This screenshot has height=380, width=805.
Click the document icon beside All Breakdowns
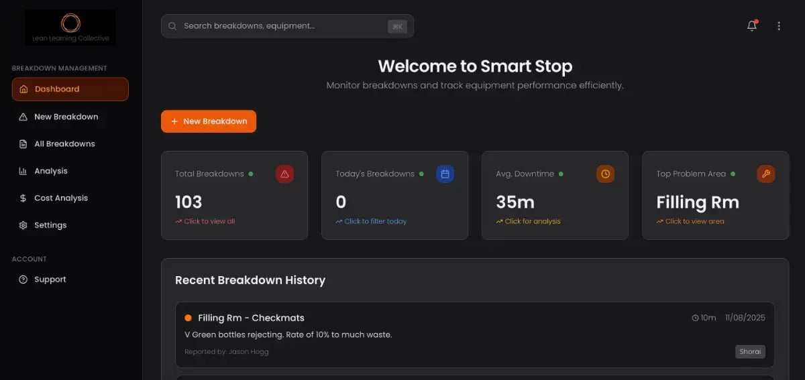[23, 144]
